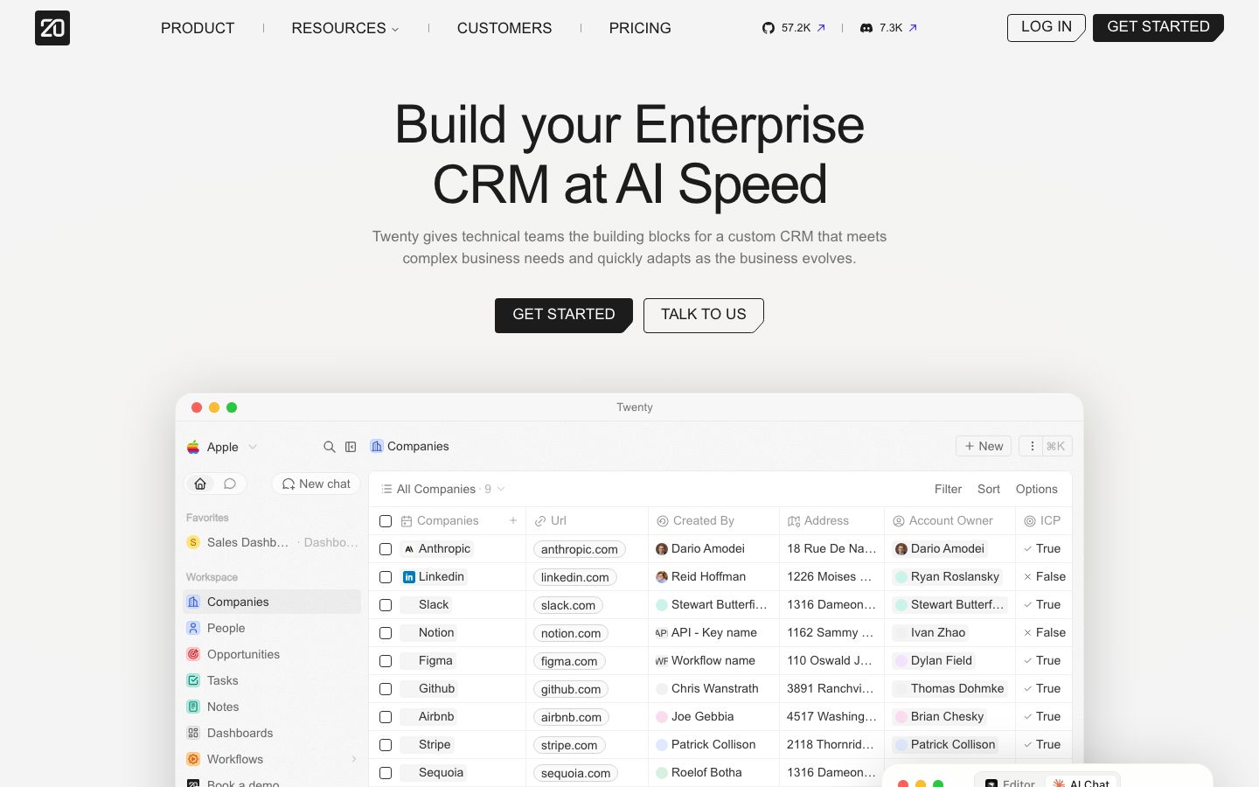This screenshot has height=787, width=1259.
Task: Click Get Started in the top navigation
Action: coord(1158,28)
